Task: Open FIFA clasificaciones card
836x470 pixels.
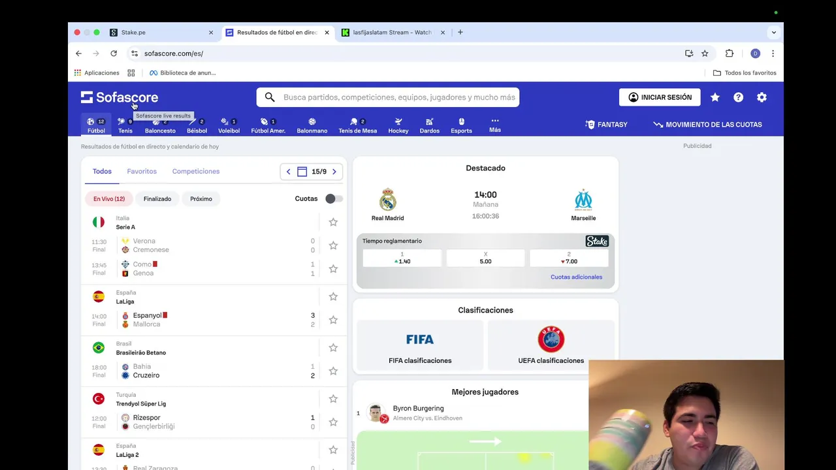Action: coord(420,346)
